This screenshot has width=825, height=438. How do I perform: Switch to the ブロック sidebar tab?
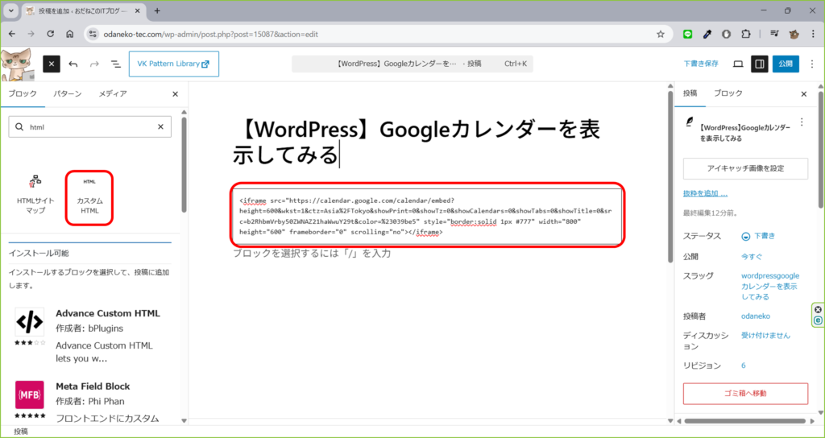(x=728, y=94)
